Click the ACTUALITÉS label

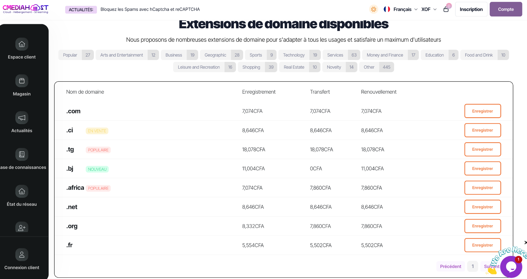pos(81,10)
